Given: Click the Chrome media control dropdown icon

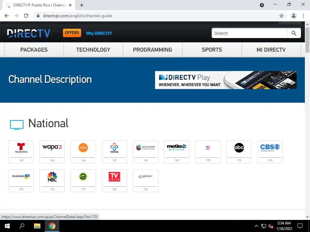Looking at the screenshot, I should click(x=262, y=5).
